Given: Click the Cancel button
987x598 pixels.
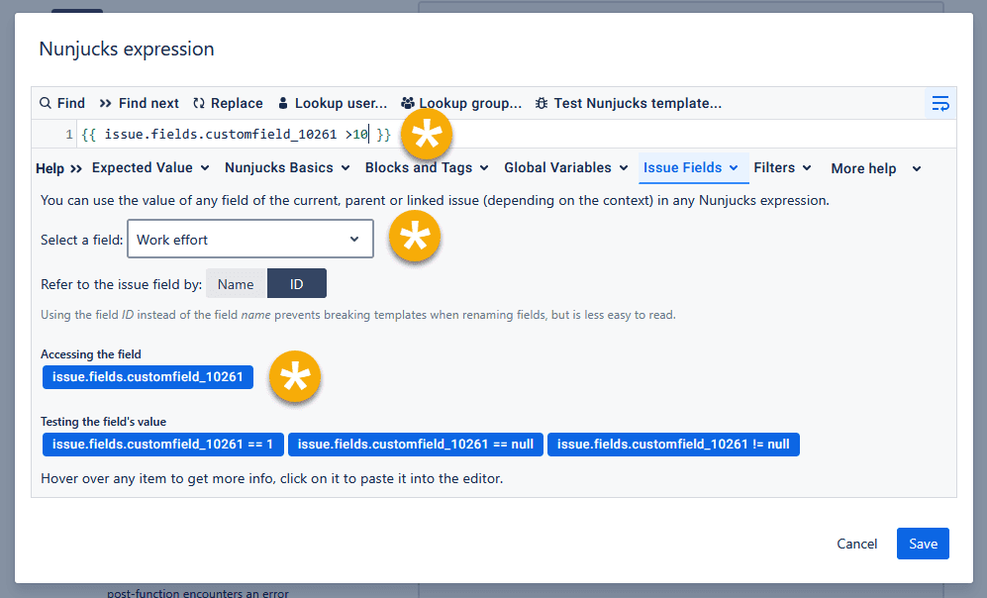Looking at the screenshot, I should (856, 544).
